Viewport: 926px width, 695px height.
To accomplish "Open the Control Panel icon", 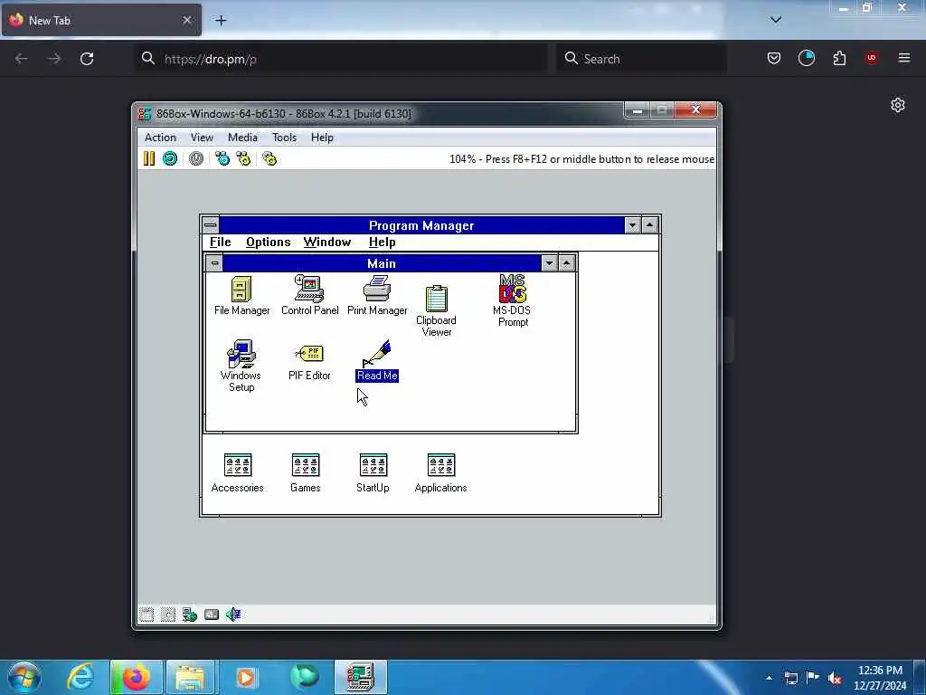I will (x=309, y=296).
